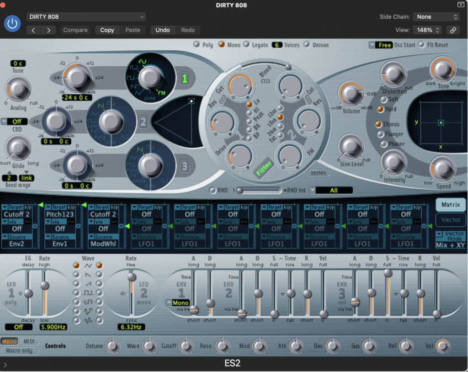Switch to MIDI controls tab

29,341
